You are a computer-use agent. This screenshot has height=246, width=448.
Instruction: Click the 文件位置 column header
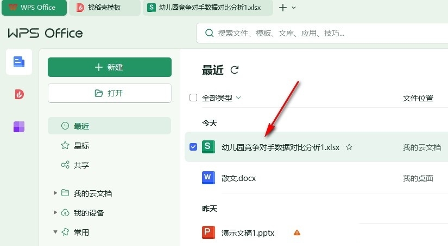coord(418,98)
